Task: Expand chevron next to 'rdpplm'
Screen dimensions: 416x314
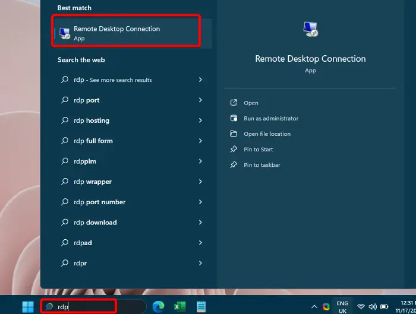Action: tap(200, 161)
